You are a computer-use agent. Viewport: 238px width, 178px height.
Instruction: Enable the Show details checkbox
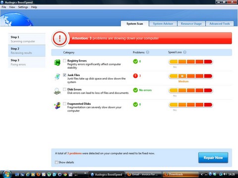point(57,162)
